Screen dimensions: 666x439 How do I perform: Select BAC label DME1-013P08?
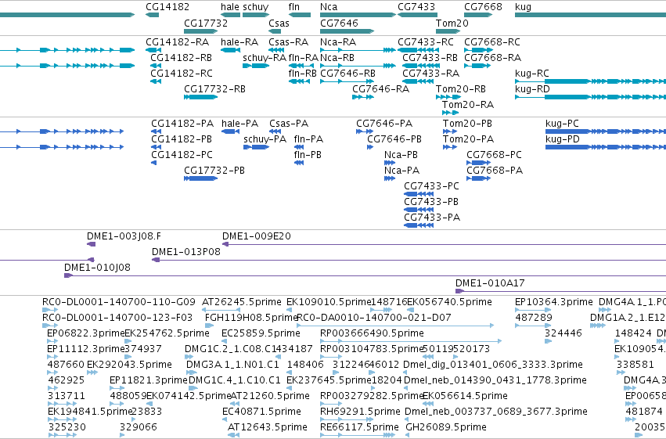pos(186,252)
